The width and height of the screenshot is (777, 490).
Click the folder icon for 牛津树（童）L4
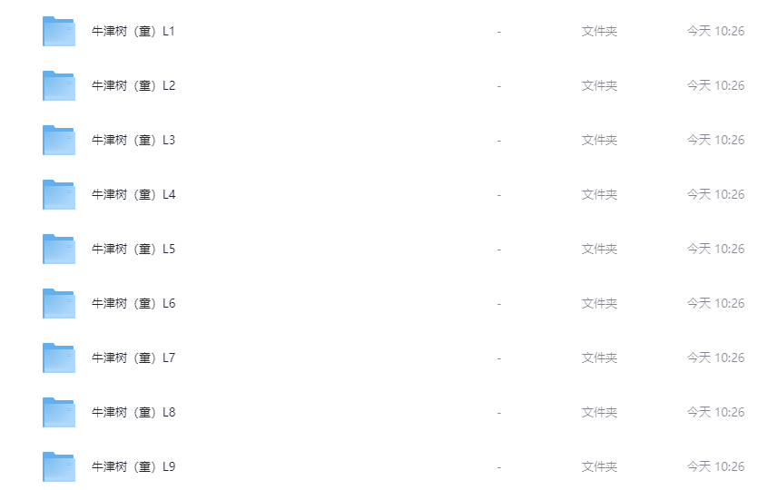[x=59, y=195]
